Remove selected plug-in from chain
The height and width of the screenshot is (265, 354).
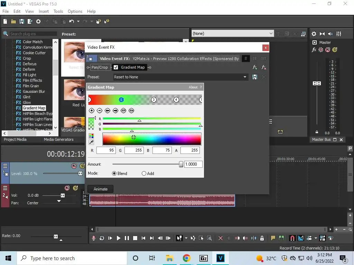264,67
